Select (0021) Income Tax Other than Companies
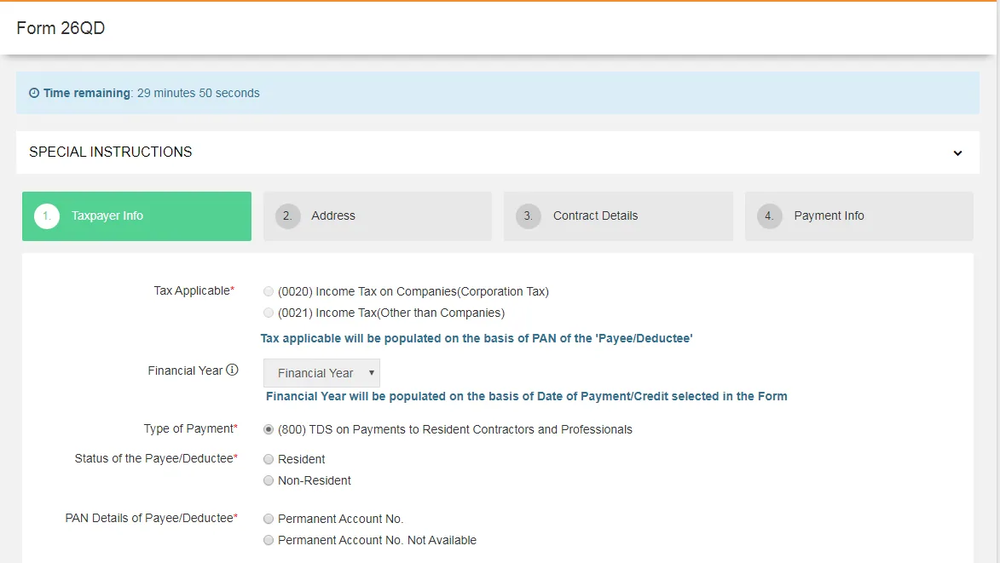The image size is (1000, 563). 269,313
